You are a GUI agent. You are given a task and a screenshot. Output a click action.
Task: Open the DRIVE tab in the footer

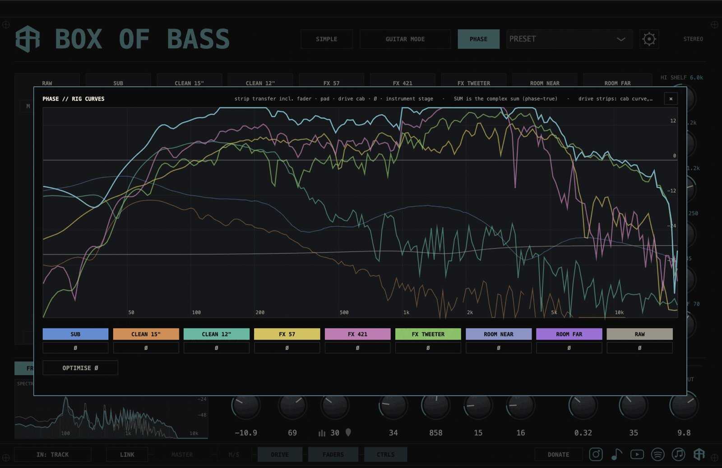(x=280, y=454)
